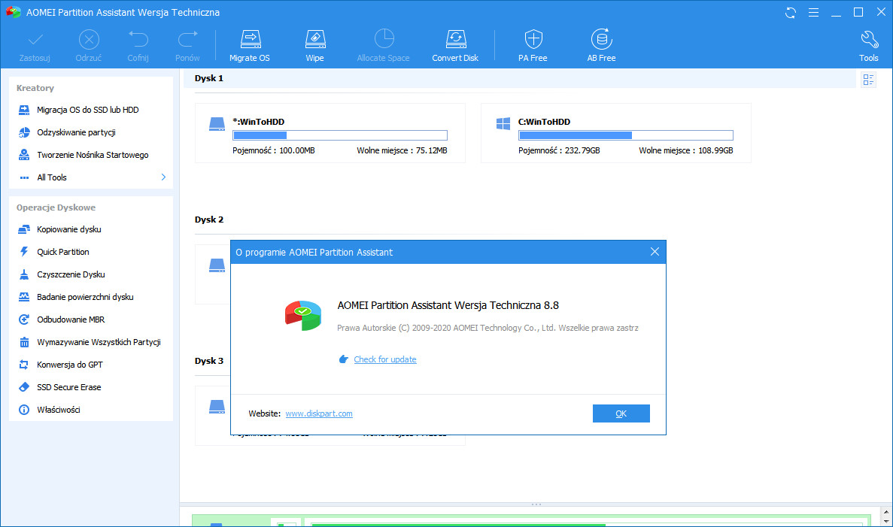The image size is (893, 527).
Task: Click the Kreatory section heading
Action: (x=35, y=88)
